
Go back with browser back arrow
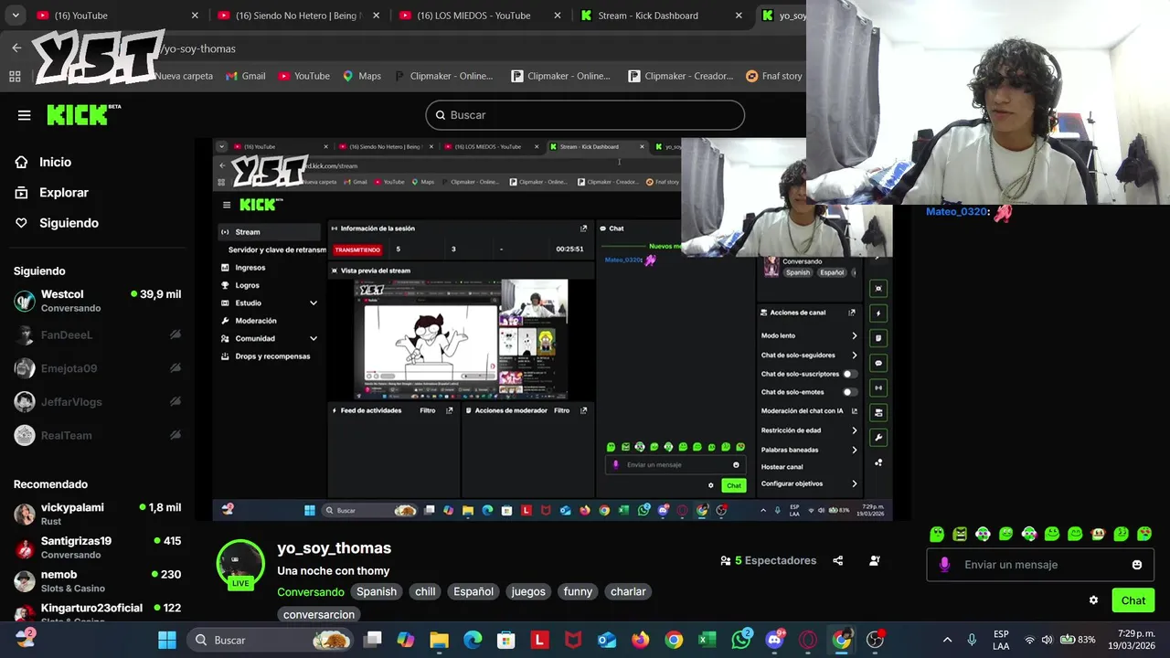tap(16, 48)
